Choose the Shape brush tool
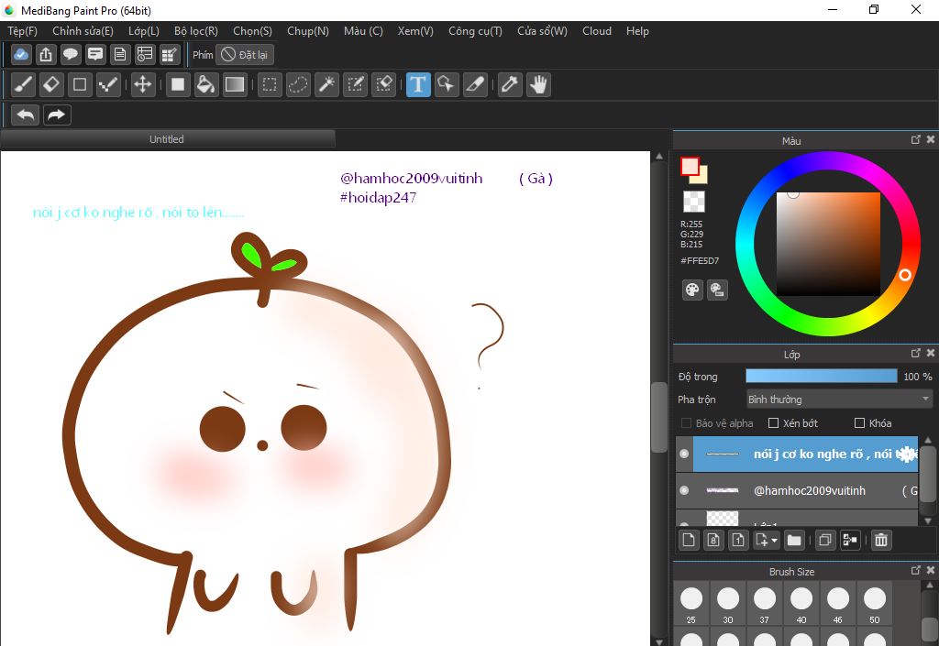 (x=80, y=84)
